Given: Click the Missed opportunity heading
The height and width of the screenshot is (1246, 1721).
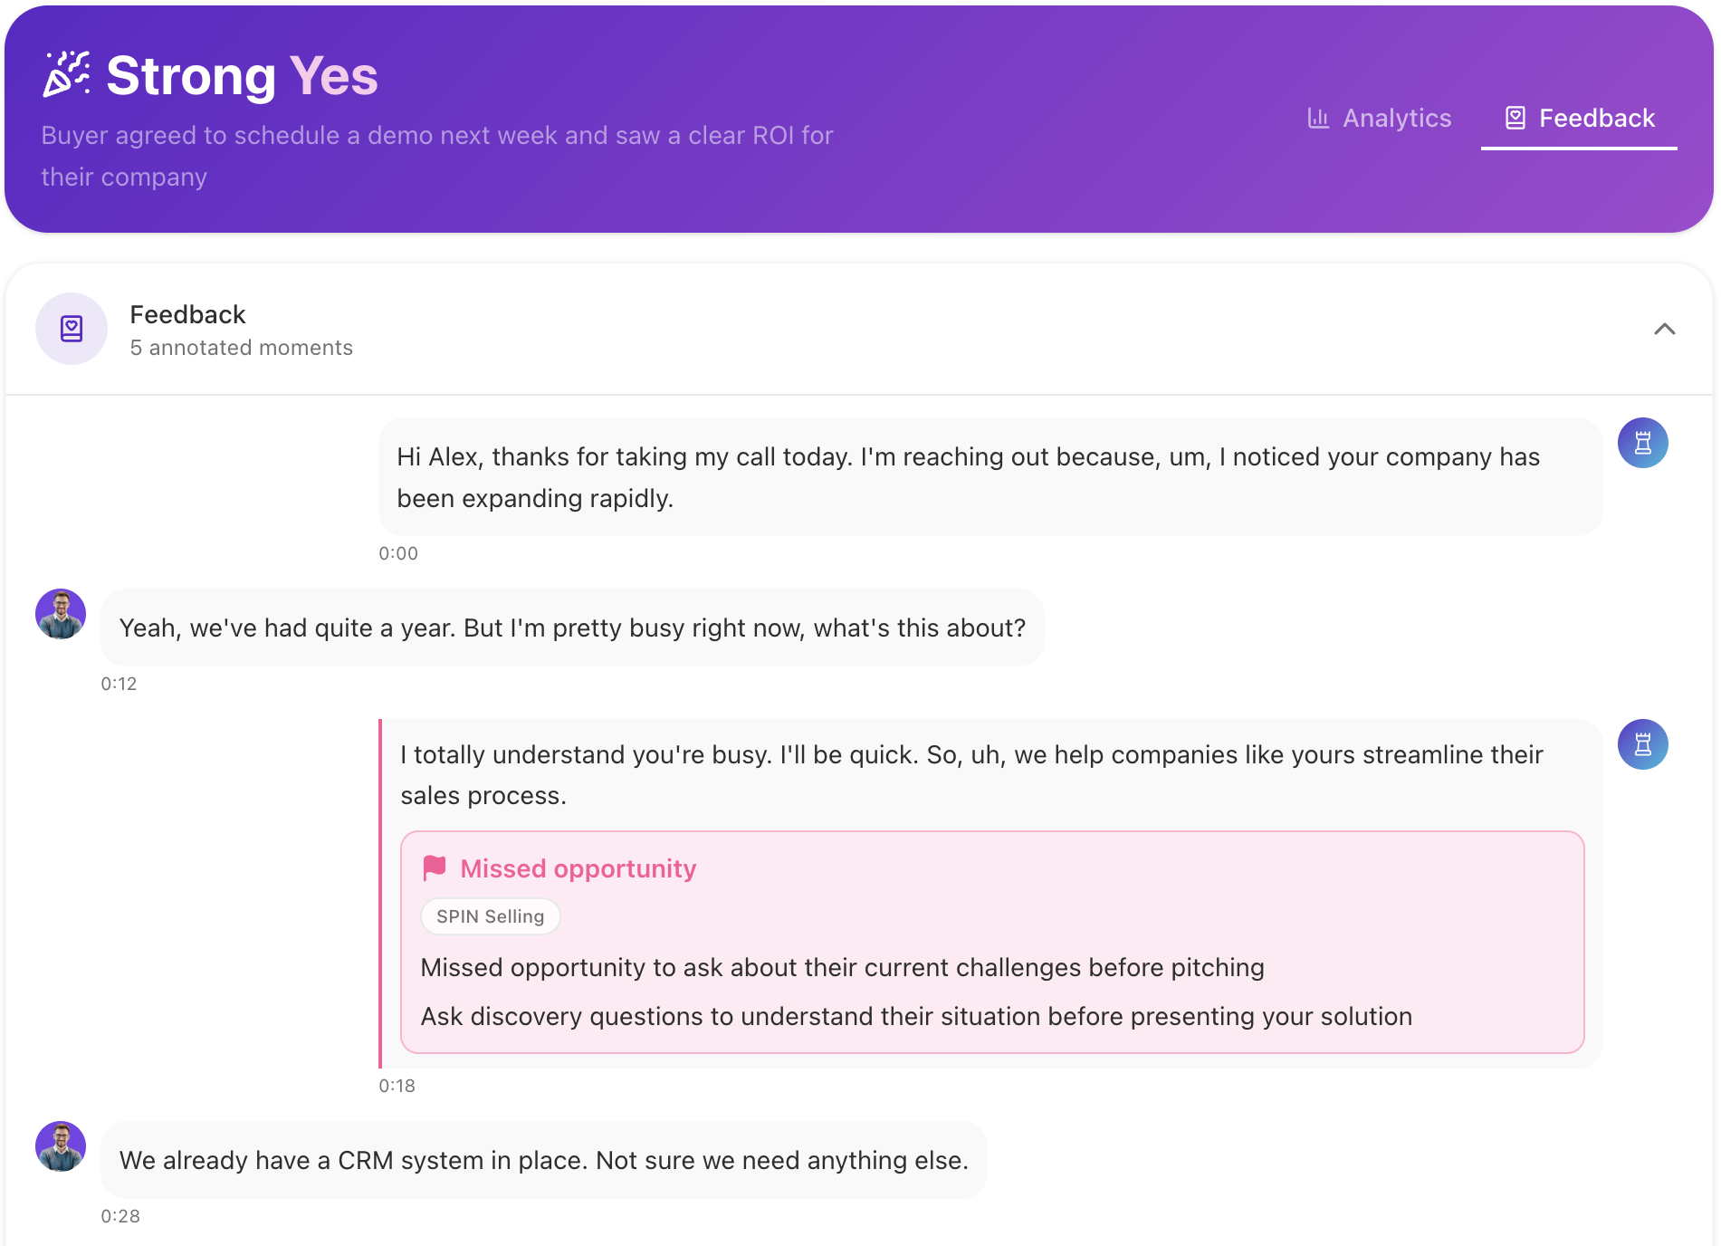Looking at the screenshot, I should [x=578, y=868].
